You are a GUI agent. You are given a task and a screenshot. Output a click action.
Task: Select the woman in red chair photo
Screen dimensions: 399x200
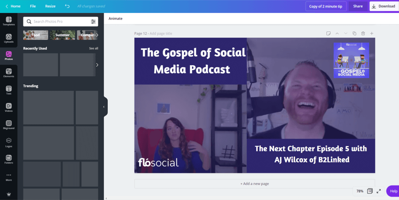[191, 129]
